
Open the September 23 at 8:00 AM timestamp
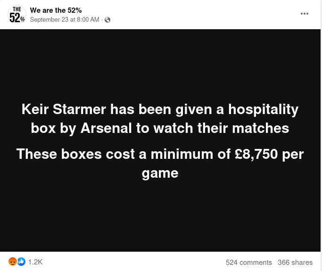click(x=65, y=20)
